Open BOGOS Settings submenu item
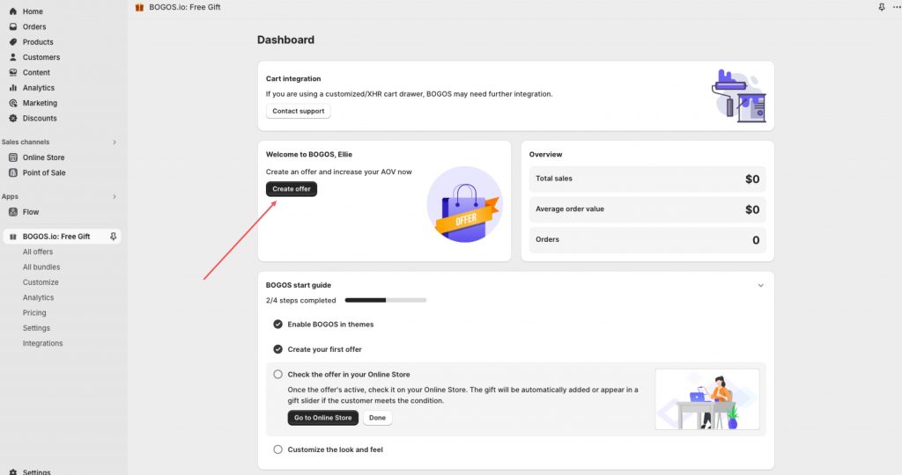This screenshot has height=475, width=902. point(36,328)
